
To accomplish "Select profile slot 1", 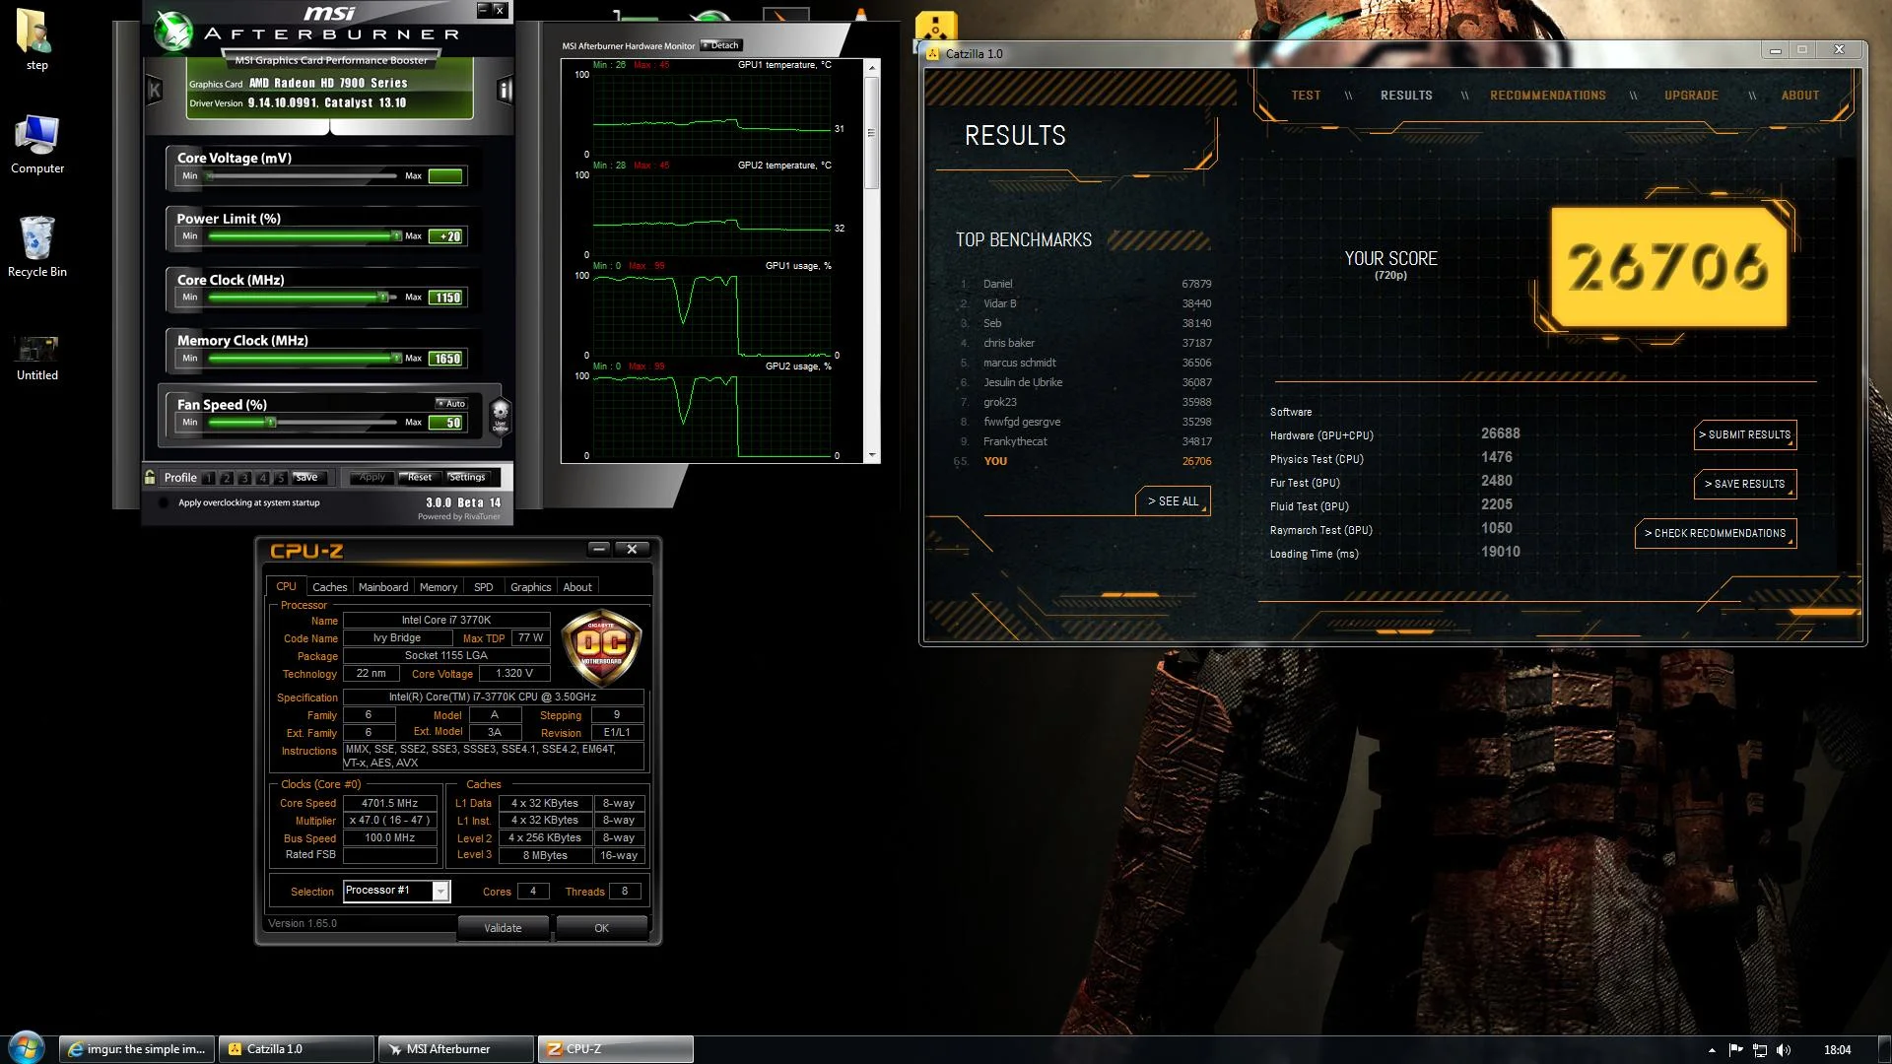I will (x=209, y=478).
